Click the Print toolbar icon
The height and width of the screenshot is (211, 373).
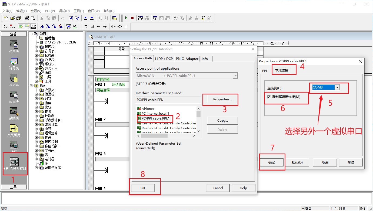(x=27, y=18)
